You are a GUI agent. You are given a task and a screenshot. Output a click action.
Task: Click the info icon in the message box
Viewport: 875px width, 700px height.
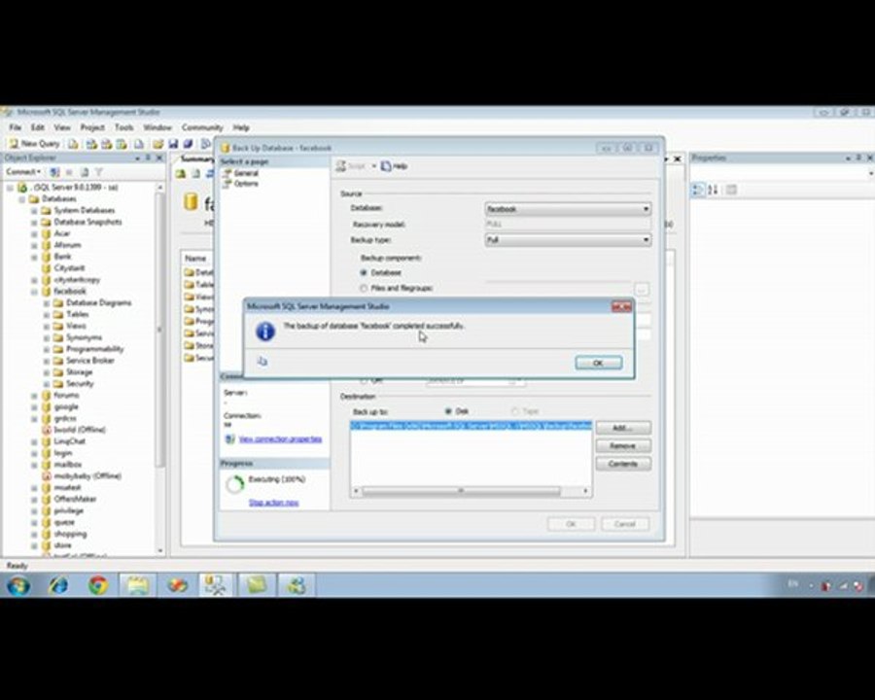click(x=265, y=331)
